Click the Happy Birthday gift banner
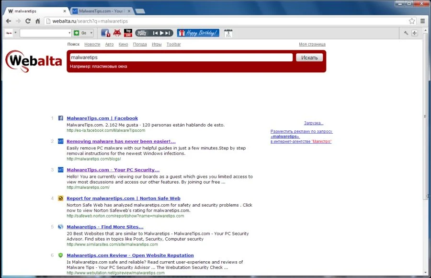431x278 pixels. point(198,33)
